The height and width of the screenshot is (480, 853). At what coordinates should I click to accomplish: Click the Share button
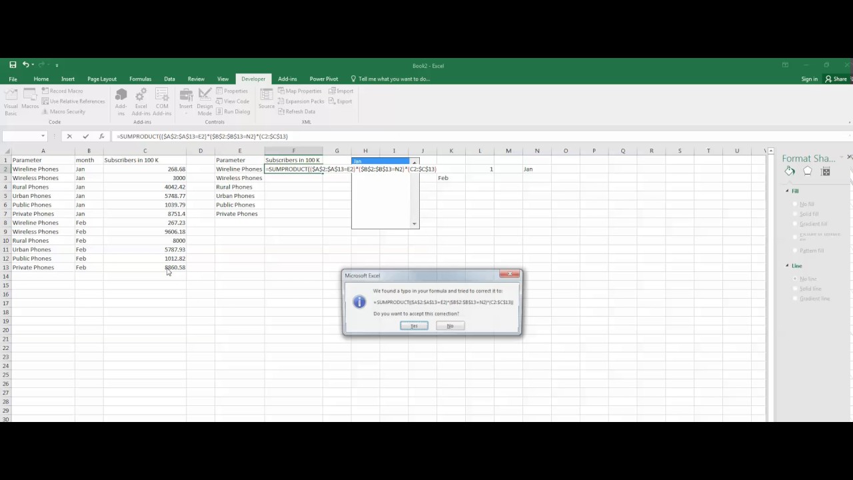tap(837, 79)
